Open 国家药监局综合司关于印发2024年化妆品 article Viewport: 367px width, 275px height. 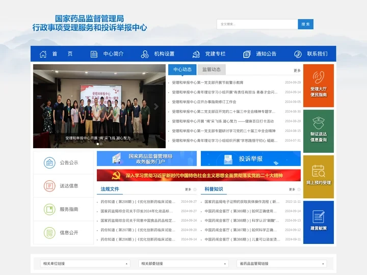[137, 211]
